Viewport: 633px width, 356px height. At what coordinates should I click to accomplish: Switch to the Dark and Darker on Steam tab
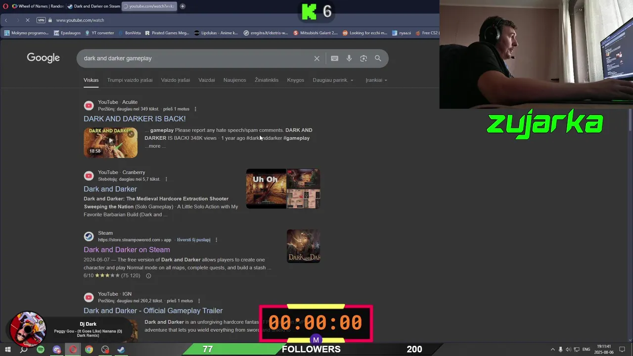93,6
